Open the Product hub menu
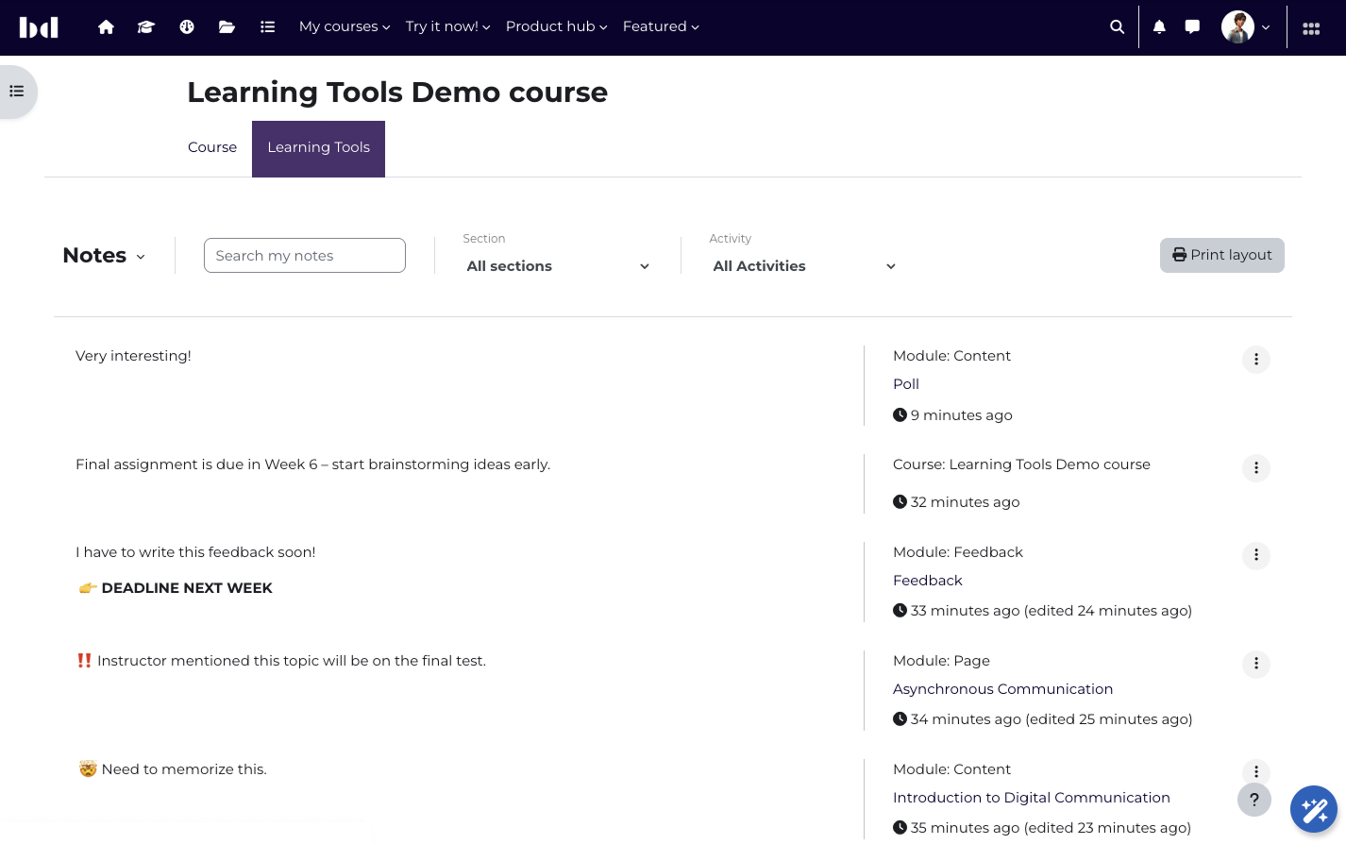This screenshot has width=1346, height=844. pos(556,26)
